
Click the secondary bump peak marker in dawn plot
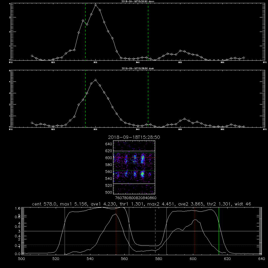tap(180, 51)
